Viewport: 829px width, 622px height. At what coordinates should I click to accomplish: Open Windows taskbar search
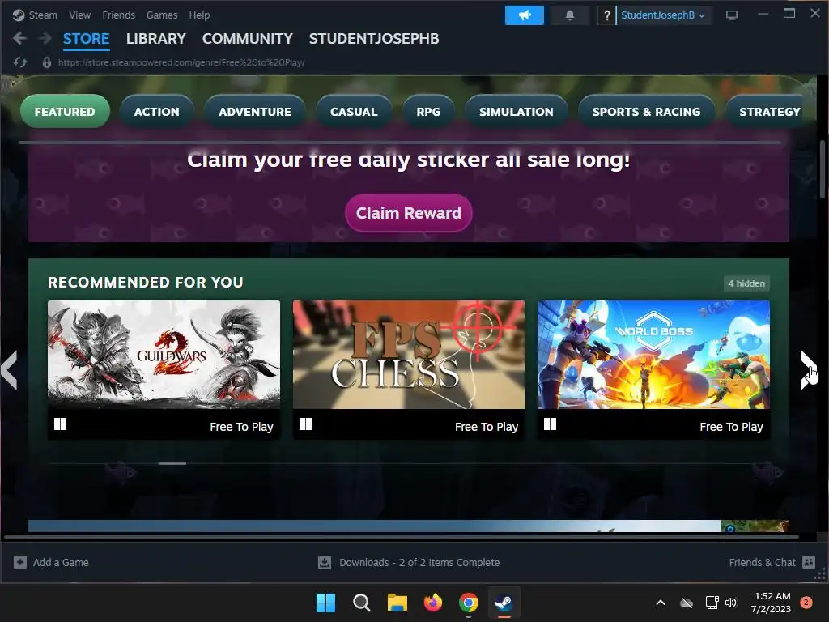tap(362, 603)
